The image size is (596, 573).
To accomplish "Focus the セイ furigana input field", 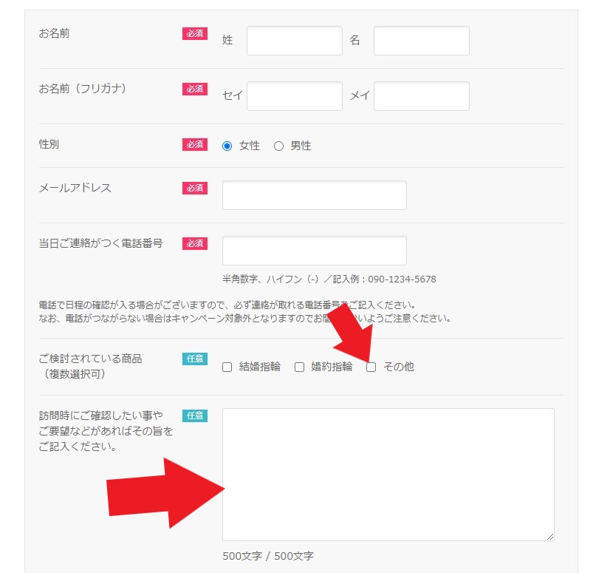I will (x=294, y=96).
